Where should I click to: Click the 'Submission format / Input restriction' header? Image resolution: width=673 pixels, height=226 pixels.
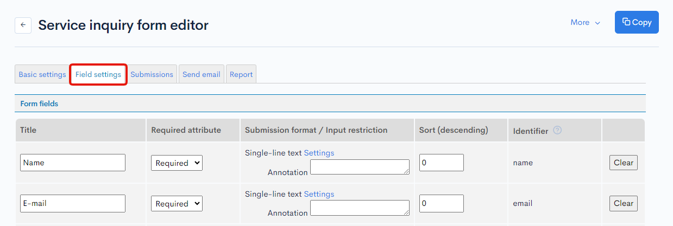tap(316, 130)
